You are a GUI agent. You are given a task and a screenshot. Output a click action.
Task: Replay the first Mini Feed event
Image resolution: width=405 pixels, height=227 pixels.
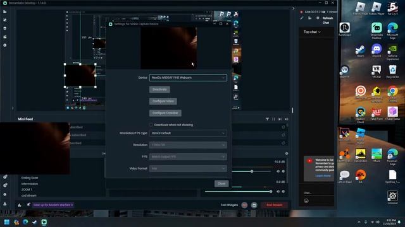283,127
